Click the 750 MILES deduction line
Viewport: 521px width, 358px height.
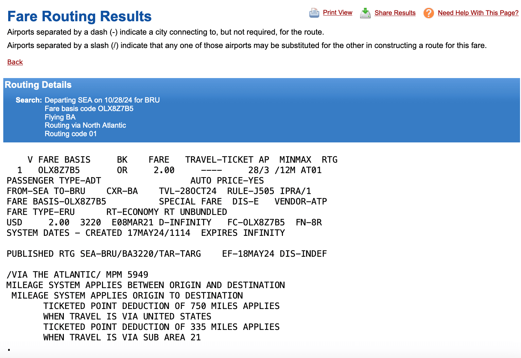tap(161, 306)
